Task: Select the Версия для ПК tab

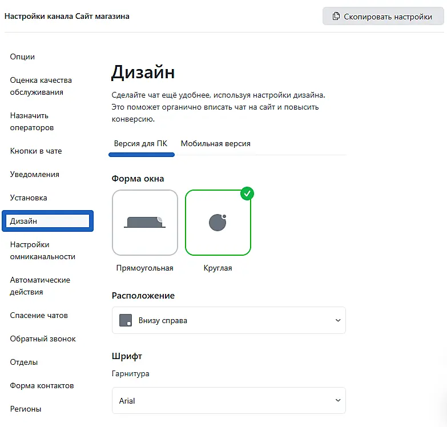Action: (140, 144)
